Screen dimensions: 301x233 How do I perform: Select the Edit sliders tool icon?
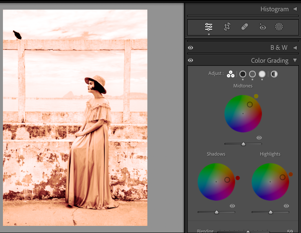208,27
